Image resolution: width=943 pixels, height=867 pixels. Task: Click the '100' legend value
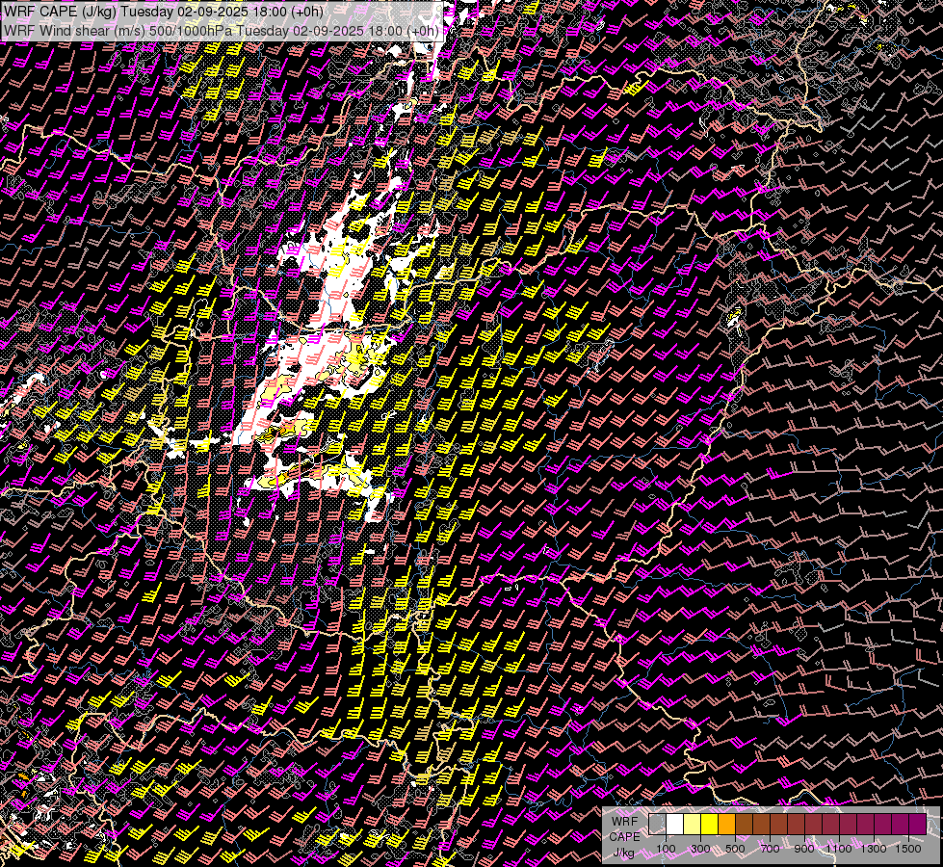(x=666, y=849)
